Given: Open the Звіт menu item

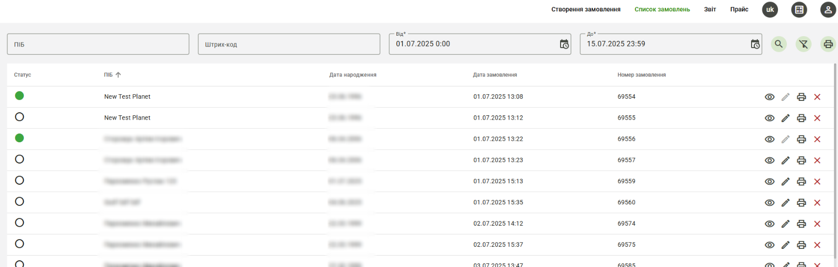Looking at the screenshot, I should point(710,9).
